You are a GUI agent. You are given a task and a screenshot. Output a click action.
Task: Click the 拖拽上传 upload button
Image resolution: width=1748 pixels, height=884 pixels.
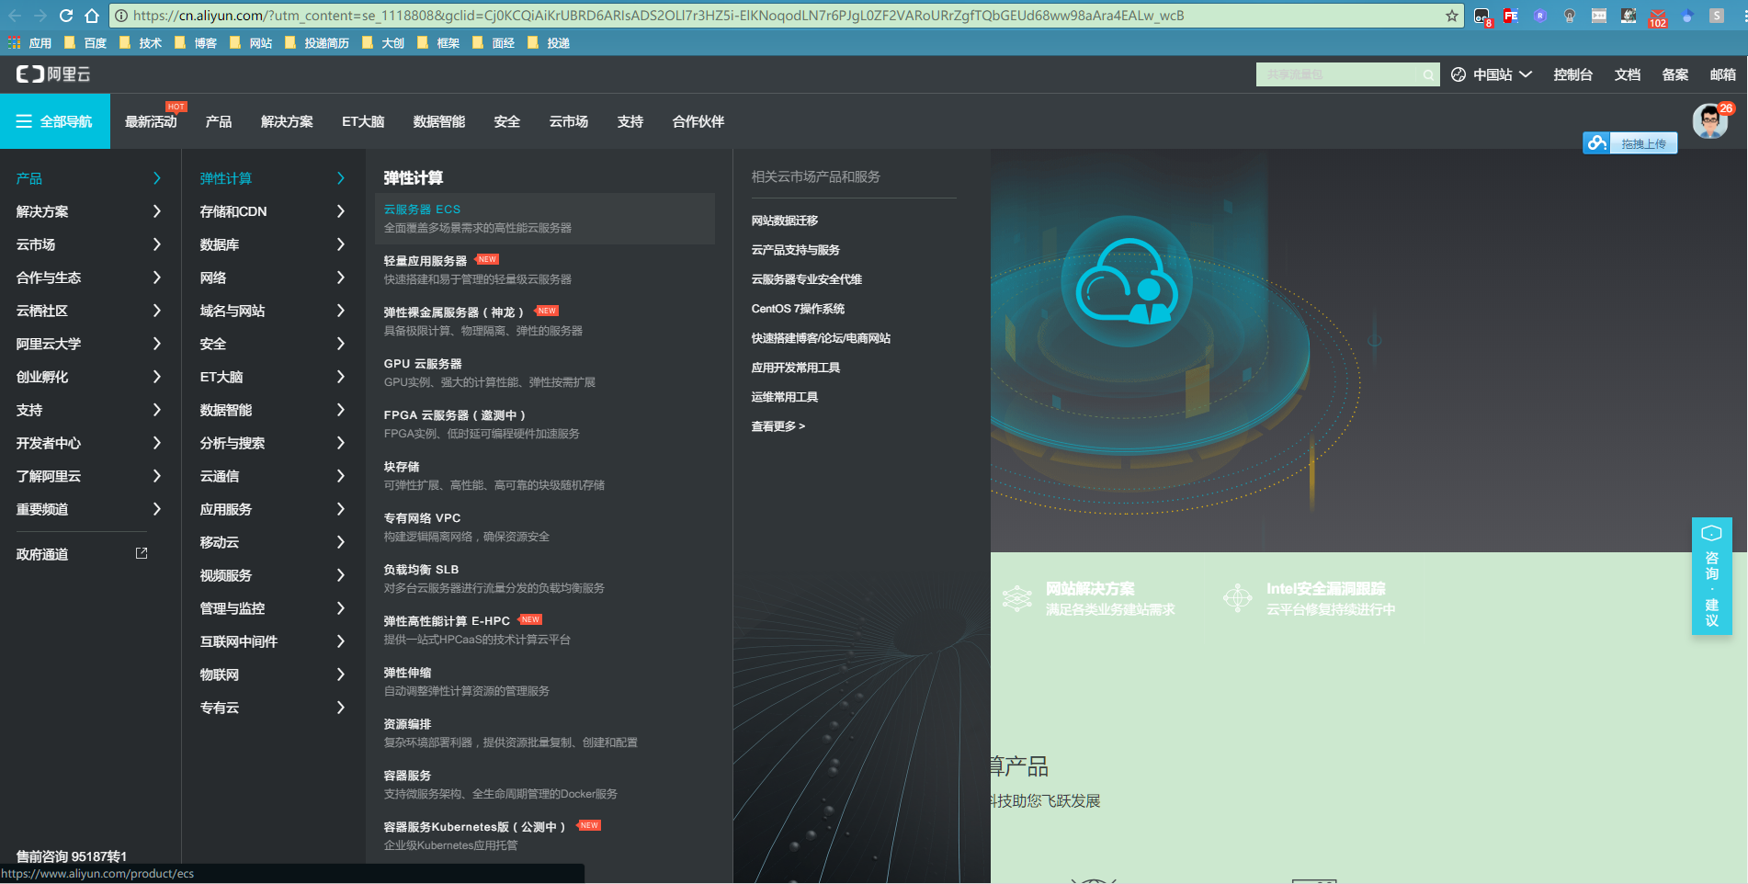pos(1643,143)
